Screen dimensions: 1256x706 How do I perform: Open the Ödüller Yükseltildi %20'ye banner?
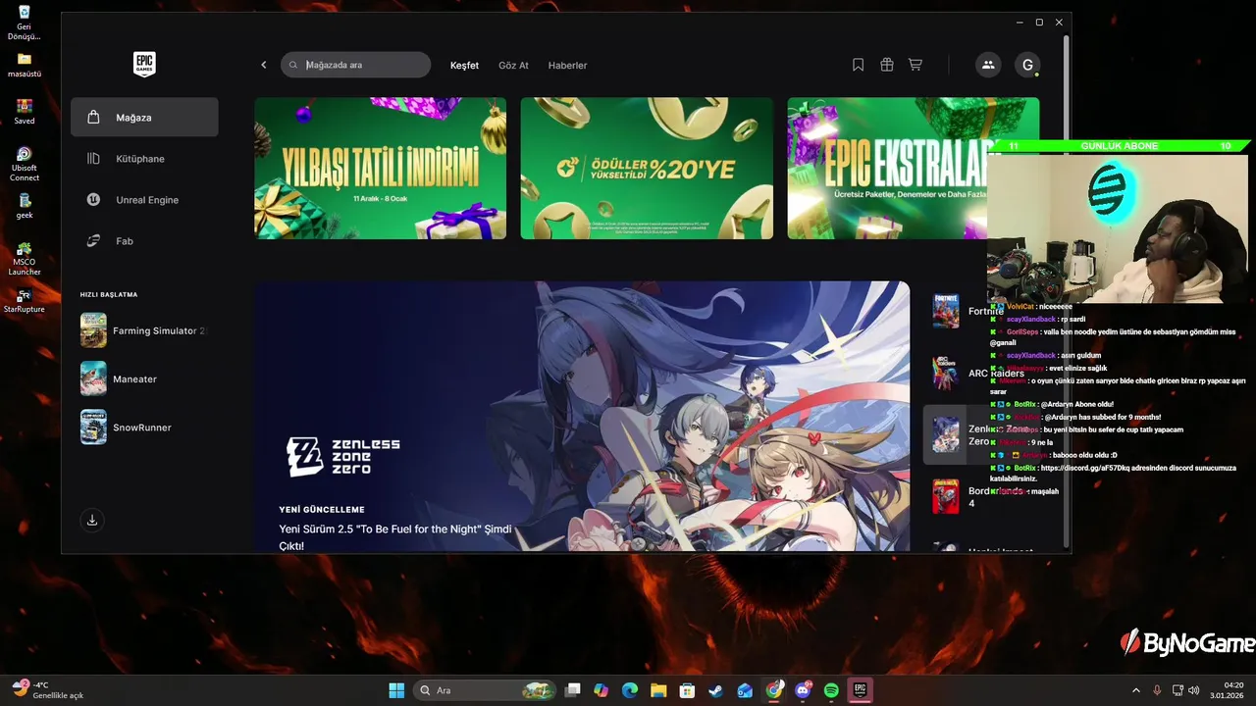647,168
